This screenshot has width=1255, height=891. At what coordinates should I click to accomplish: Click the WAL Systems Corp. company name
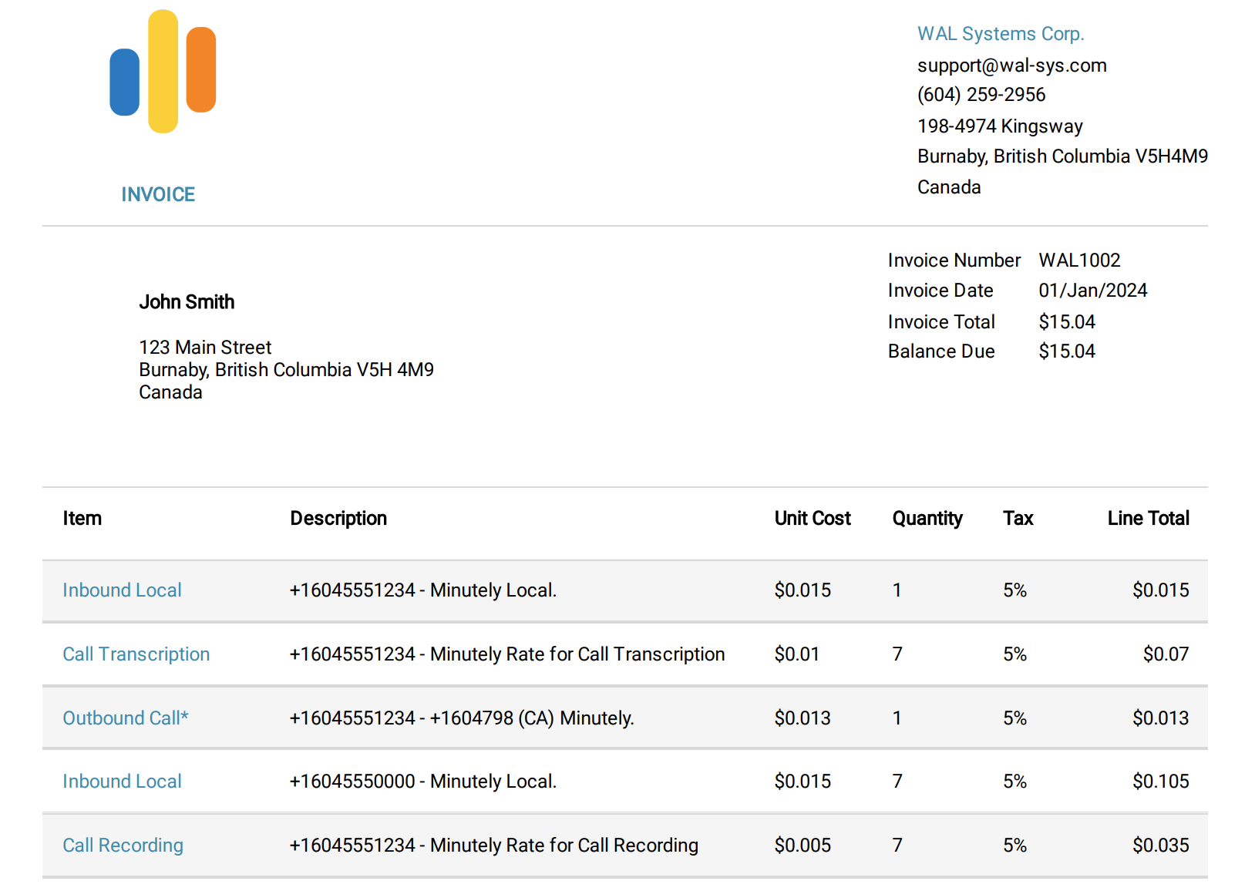1000,33
